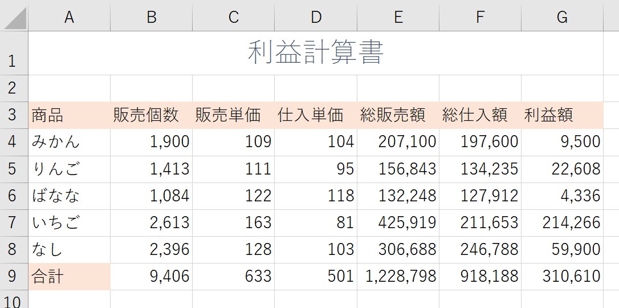Select the ばなな cell
The image size is (619, 308).
pos(70,196)
